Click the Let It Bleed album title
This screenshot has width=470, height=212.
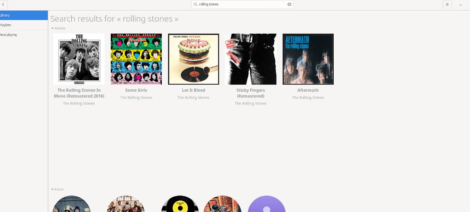click(193, 90)
